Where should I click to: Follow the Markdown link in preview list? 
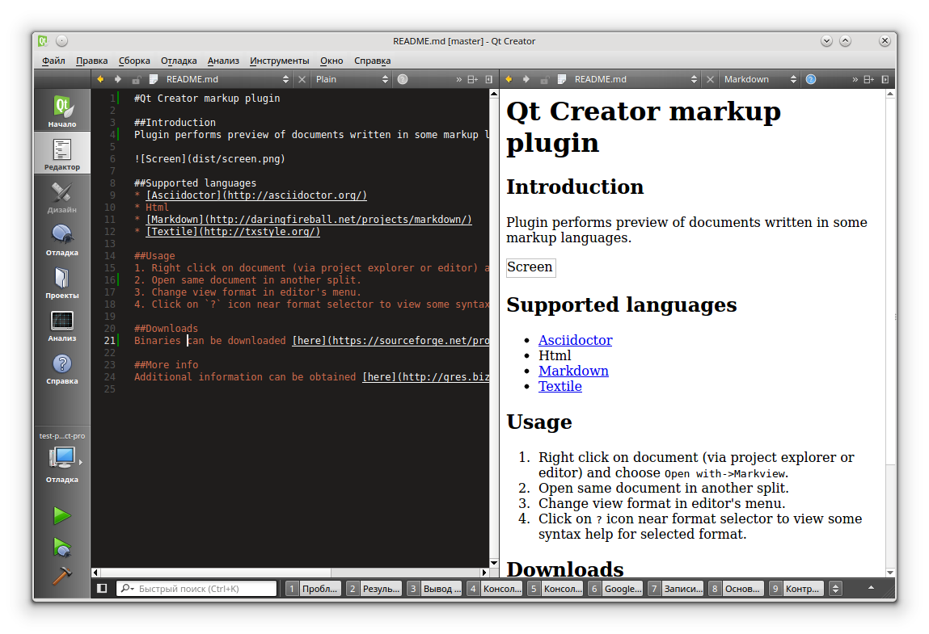coord(573,371)
